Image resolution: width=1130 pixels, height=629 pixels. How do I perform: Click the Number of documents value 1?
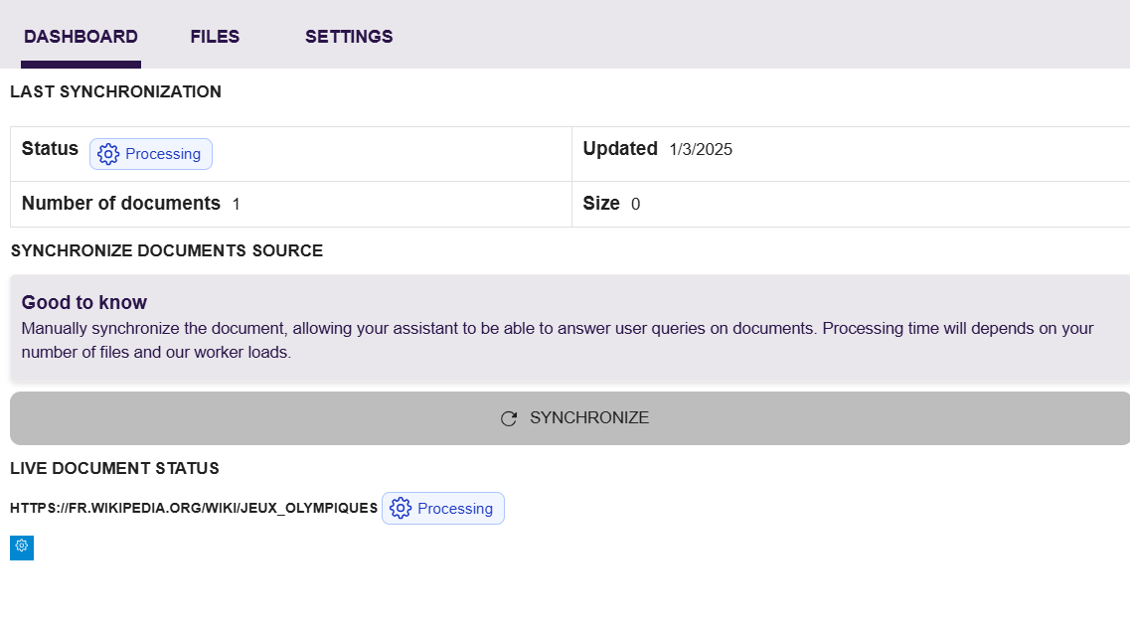(236, 204)
